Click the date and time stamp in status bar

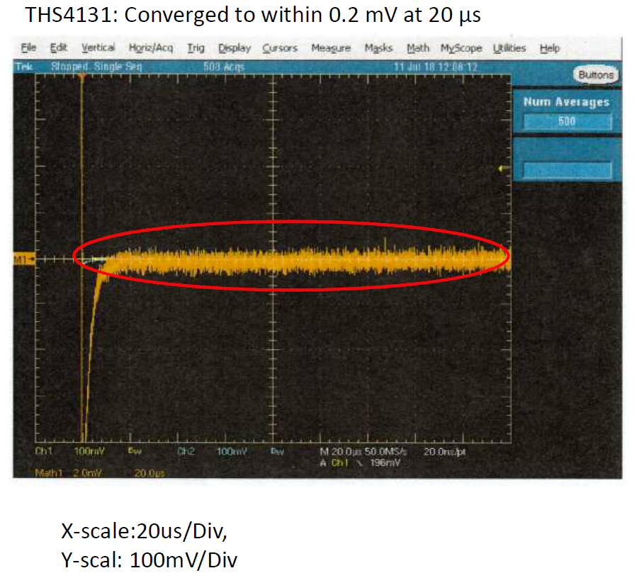tap(435, 67)
